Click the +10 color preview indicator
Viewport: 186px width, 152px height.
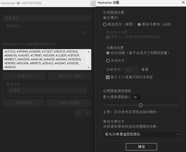click(x=84, y=33)
